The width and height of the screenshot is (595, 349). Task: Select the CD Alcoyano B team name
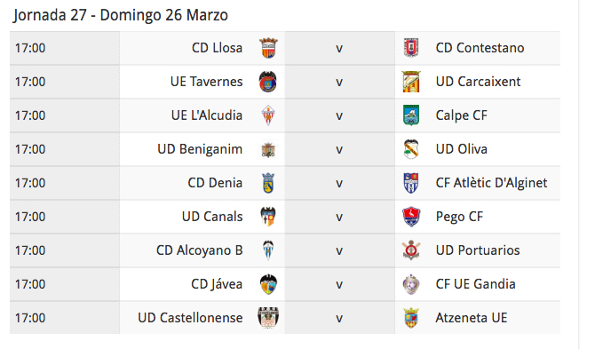[x=200, y=250]
